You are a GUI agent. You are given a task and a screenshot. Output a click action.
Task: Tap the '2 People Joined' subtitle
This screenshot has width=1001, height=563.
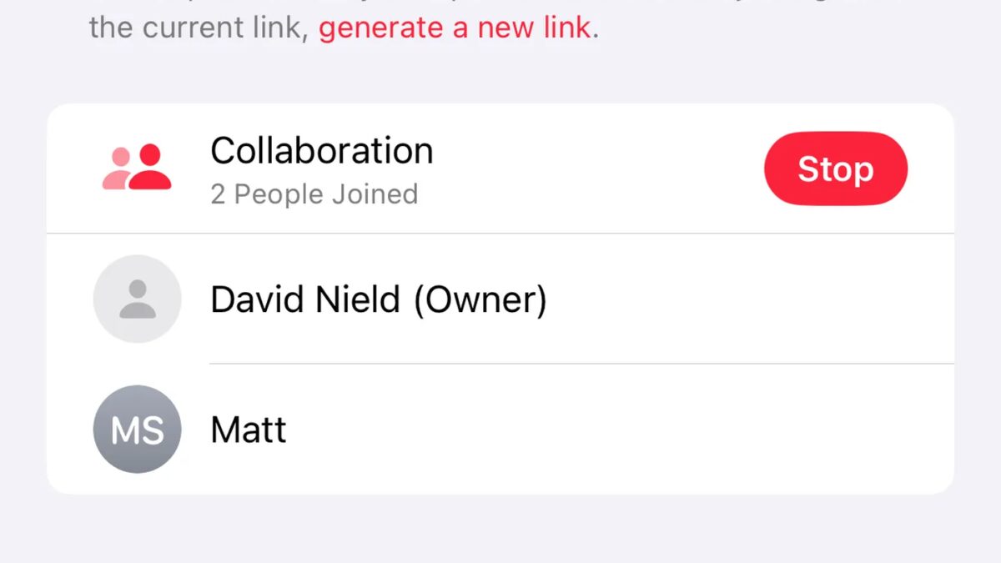314,194
